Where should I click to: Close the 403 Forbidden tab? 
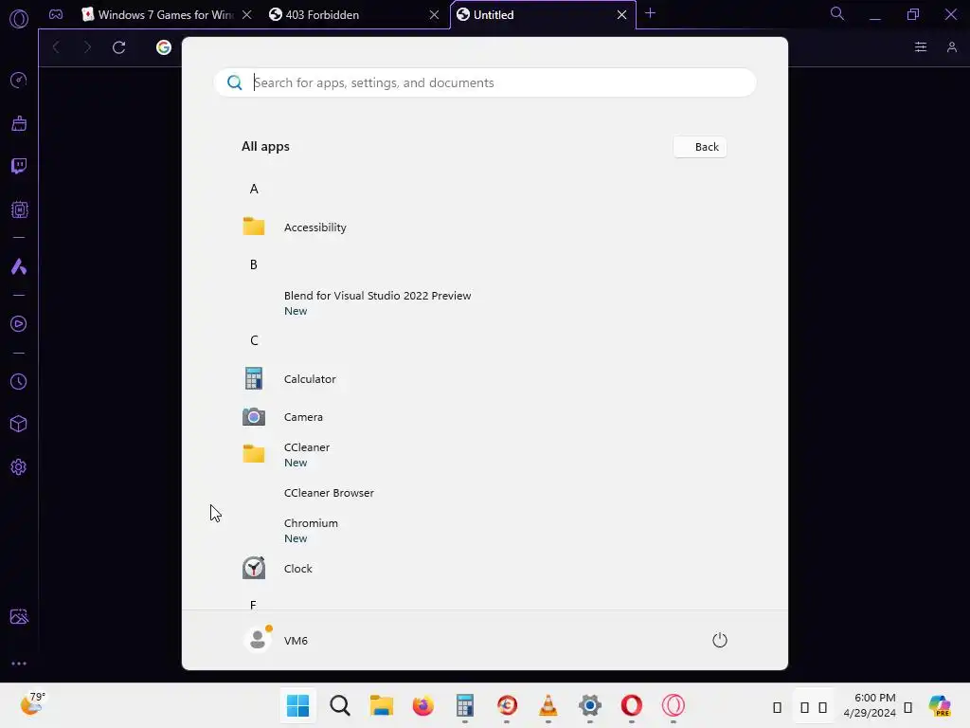434,15
